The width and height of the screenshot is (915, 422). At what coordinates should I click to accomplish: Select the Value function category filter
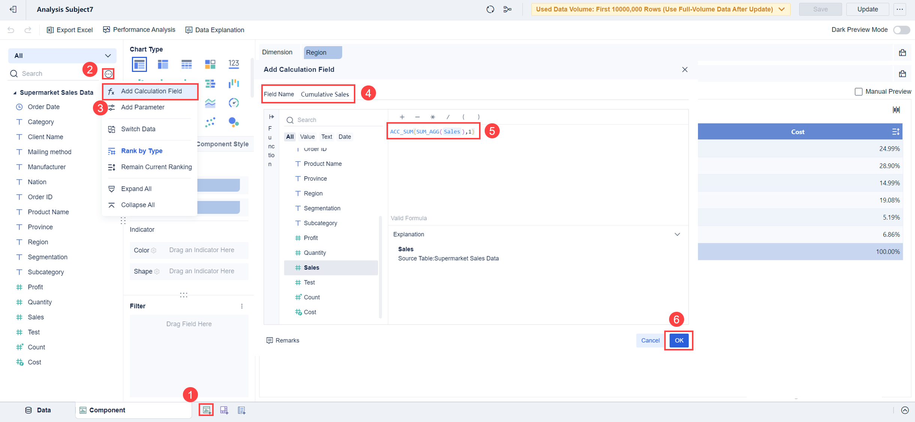pos(307,136)
